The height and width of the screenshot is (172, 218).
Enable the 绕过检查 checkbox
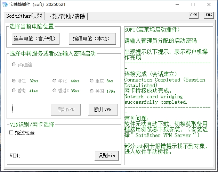(x=11, y=132)
